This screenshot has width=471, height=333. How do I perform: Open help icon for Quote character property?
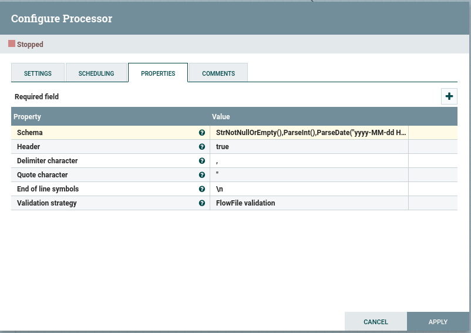202,175
